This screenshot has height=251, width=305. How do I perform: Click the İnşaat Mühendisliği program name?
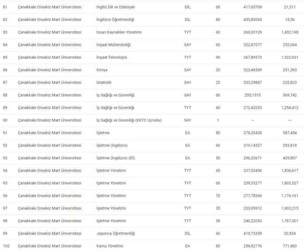click(113, 45)
